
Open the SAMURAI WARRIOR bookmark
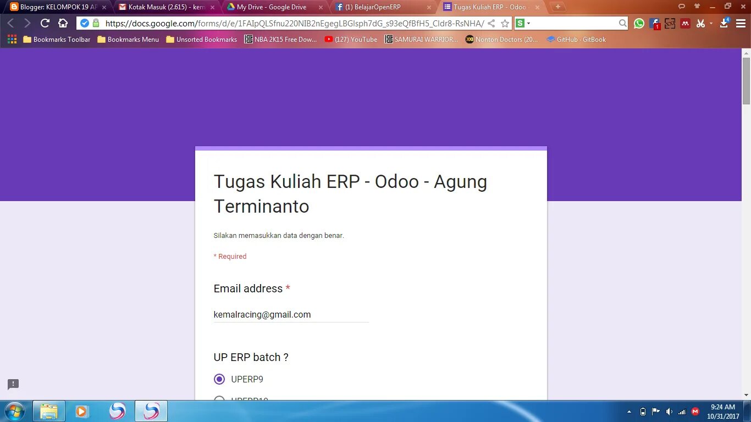point(421,40)
